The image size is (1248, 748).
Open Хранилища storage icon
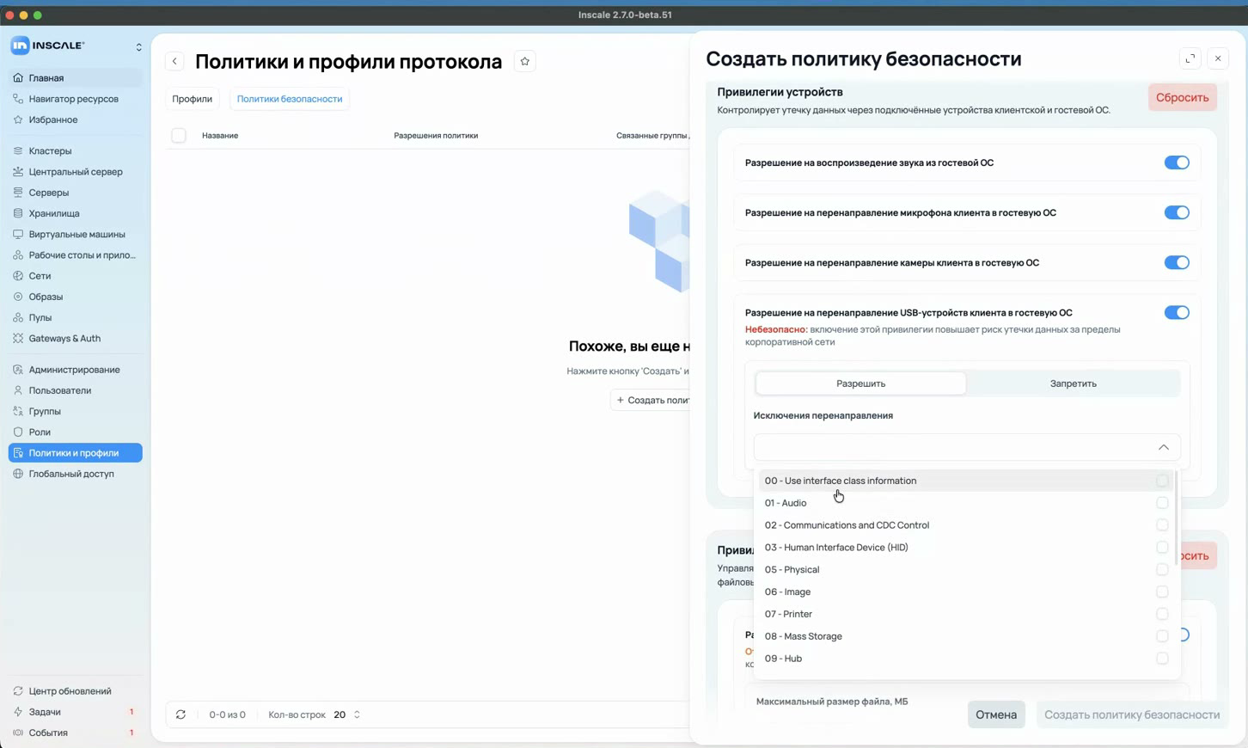click(18, 213)
